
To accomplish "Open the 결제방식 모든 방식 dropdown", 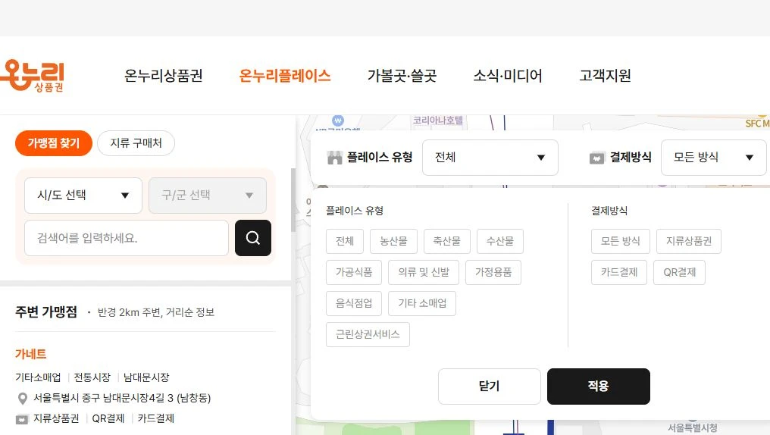I will pos(713,158).
